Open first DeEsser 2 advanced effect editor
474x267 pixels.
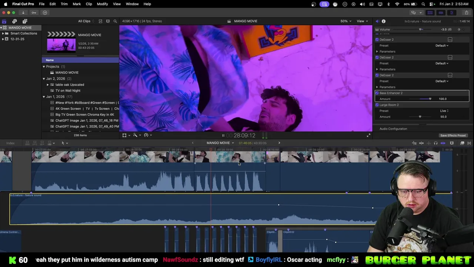[450, 40]
